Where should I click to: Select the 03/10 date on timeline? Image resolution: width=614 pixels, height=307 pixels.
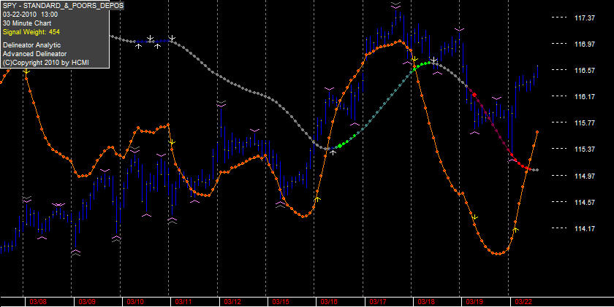pos(135,302)
